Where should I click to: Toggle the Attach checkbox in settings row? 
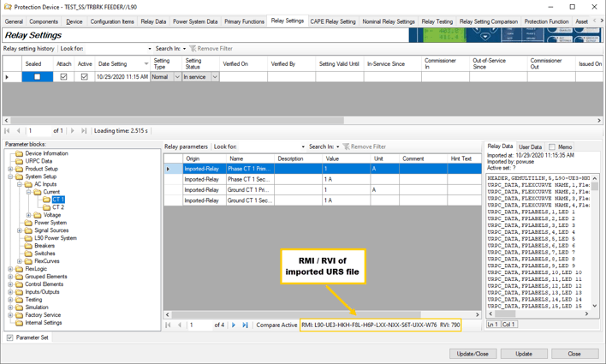tap(64, 77)
